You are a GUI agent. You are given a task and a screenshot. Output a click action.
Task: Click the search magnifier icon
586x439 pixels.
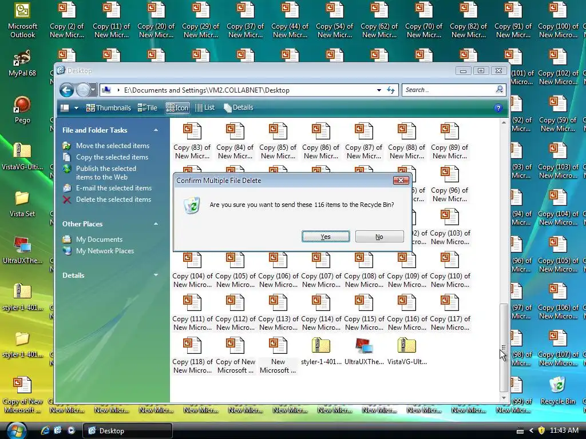click(499, 89)
